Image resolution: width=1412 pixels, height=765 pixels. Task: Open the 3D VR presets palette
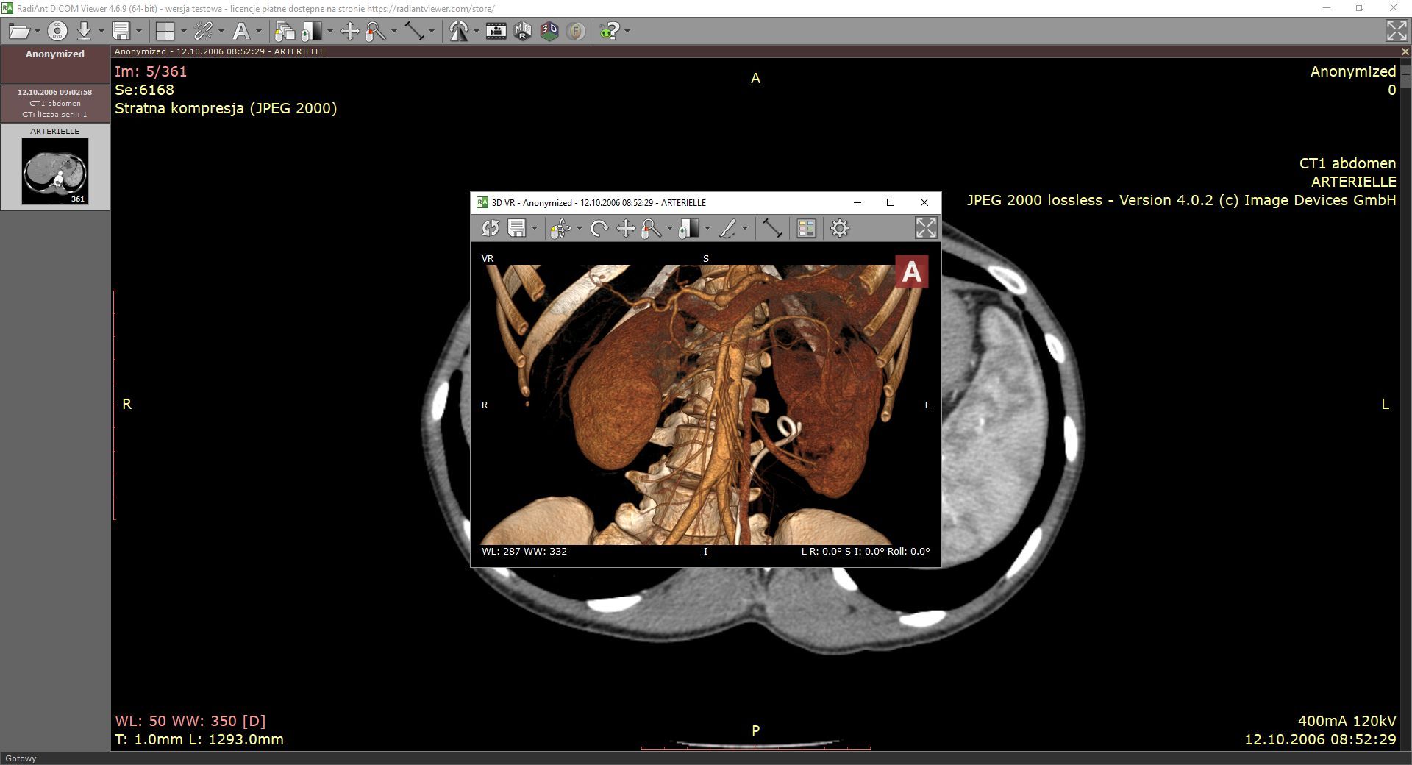tap(806, 229)
